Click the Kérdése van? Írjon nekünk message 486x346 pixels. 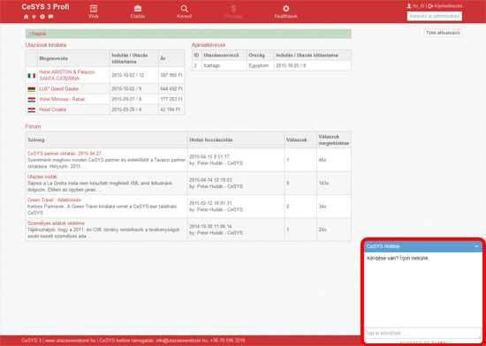click(398, 259)
